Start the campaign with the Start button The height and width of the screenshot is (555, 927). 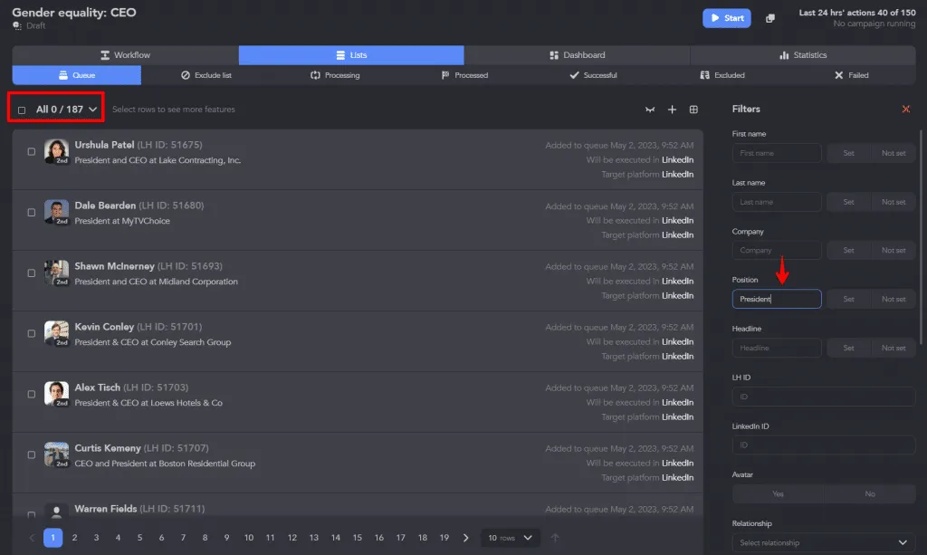coord(727,18)
